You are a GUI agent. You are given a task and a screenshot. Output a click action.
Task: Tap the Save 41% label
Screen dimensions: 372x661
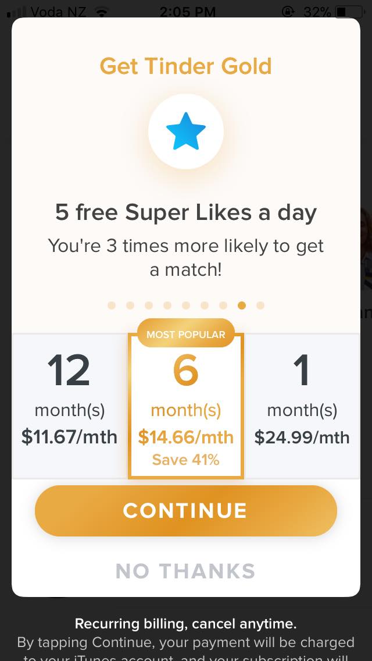186,460
